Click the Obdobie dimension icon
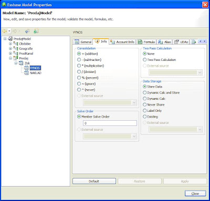The height and width of the screenshot is (201, 210). pyautogui.click(x=16, y=44)
